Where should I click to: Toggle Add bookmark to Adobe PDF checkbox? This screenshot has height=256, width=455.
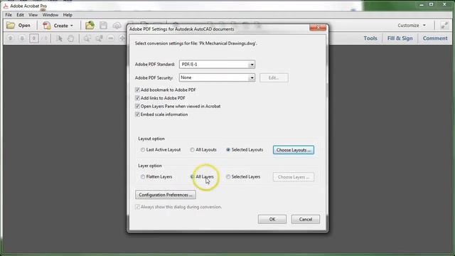tap(137, 90)
